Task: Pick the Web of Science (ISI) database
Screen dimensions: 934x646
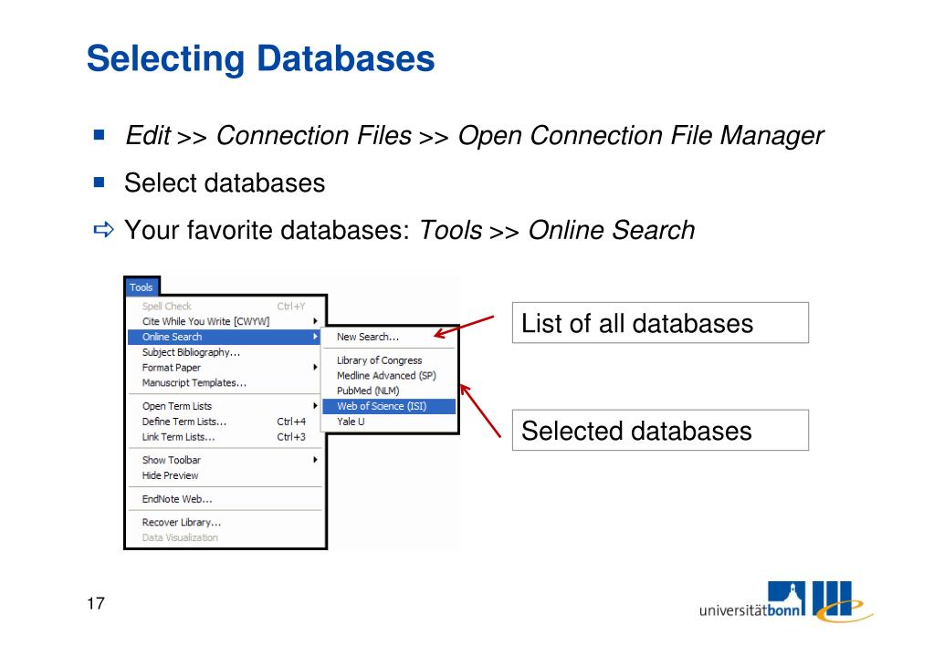Action: pyautogui.click(x=389, y=406)
